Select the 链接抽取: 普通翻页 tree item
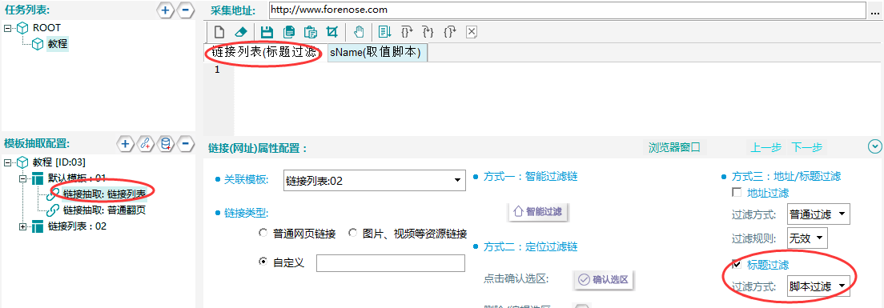This screenshot has width=884, height=308. (x=104, y=210)
